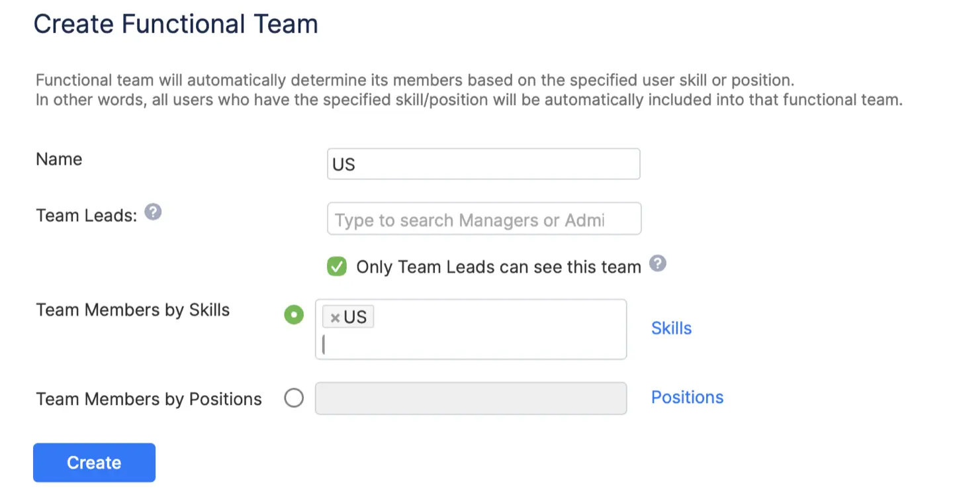Focus the Type to search Managers field
The image size is (953, 503).
(x=483, y=218)
